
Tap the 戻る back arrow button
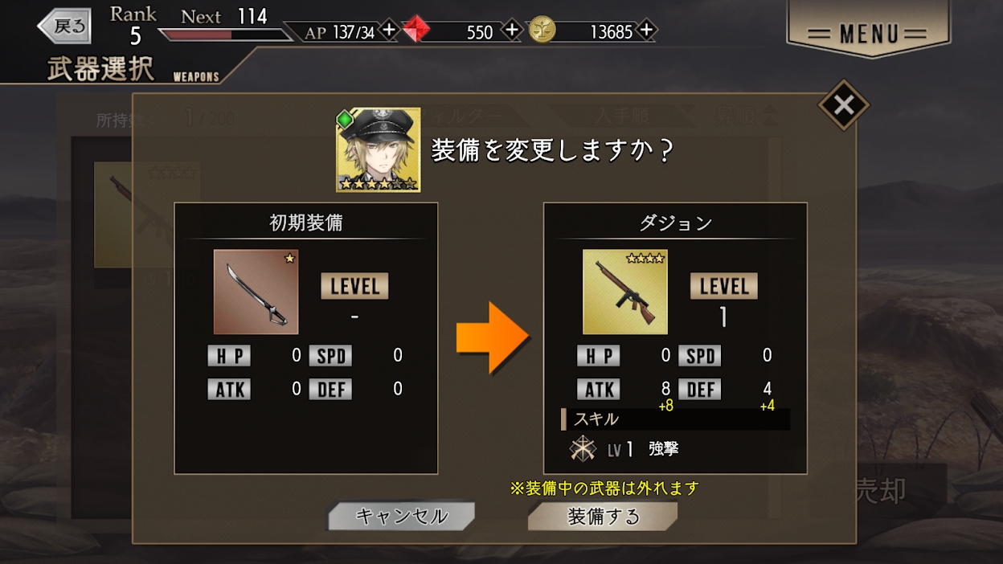click(65, 27)
